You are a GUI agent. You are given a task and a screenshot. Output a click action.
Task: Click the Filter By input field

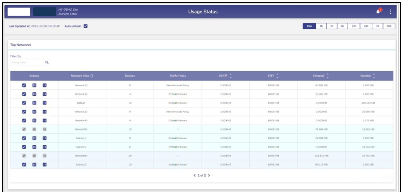pos(27,63)
